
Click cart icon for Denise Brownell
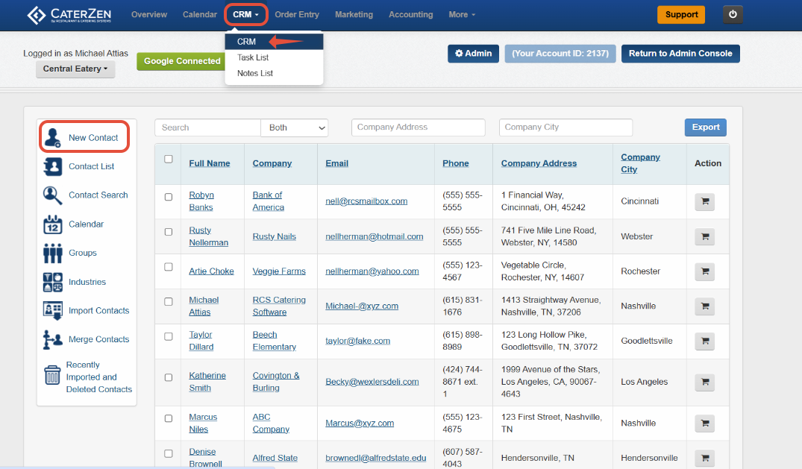tap(705, 459)
